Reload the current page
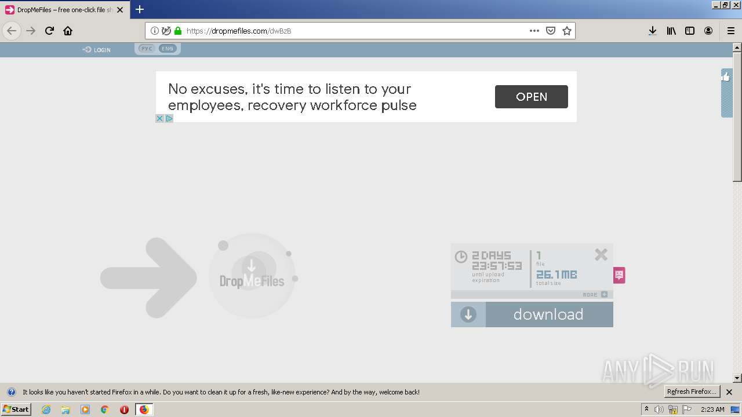This screenshot has width=742, height=417. click(x=49, y=31)
